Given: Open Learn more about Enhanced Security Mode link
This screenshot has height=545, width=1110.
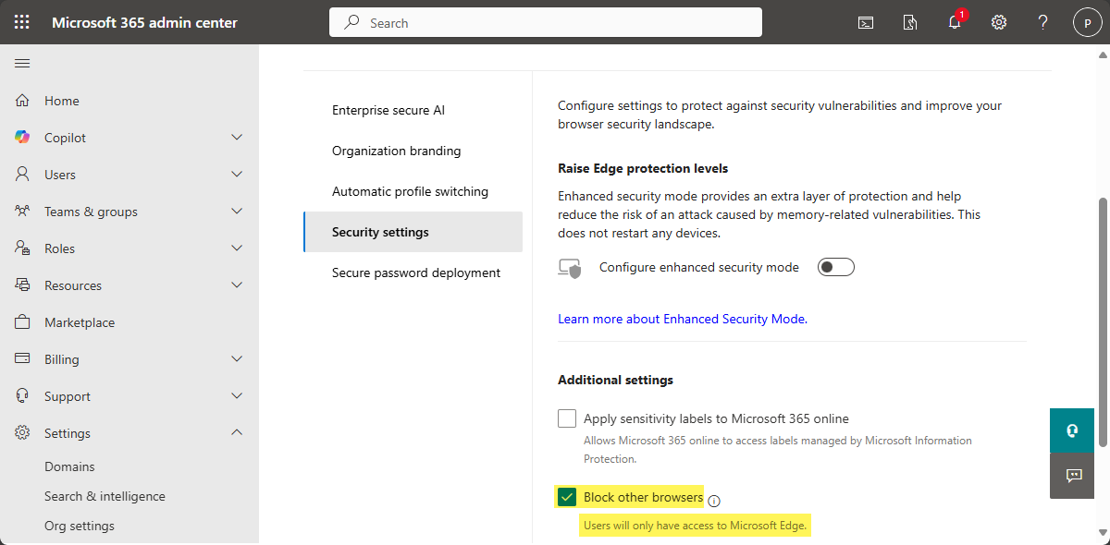Looking at the screenshot, I should (681, 319).
